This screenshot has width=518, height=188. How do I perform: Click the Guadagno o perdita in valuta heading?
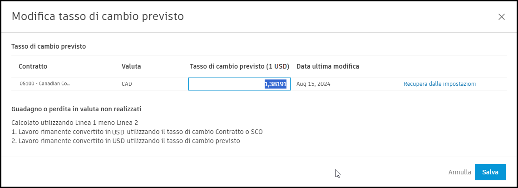pyautogui.click(x=76, y=109)
